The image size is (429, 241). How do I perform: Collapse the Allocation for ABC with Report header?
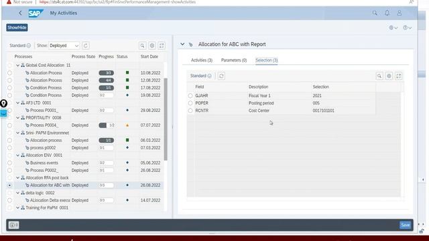tap(182, 44)
